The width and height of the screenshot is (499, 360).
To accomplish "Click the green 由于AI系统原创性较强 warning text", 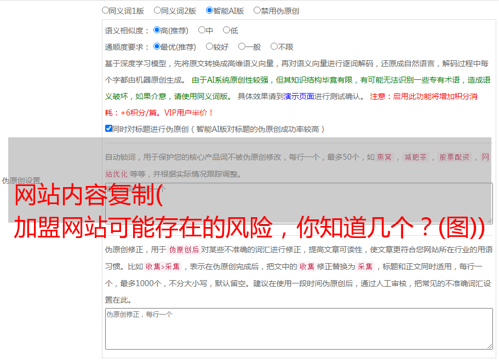I will coord(297,88).
